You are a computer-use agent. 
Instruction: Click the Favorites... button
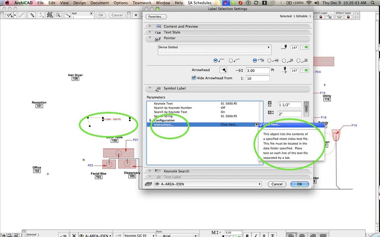point(156,17)
